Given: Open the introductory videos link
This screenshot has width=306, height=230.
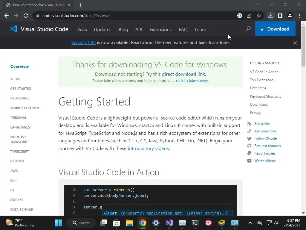Looking at the screenshot, I should point(148,149).
